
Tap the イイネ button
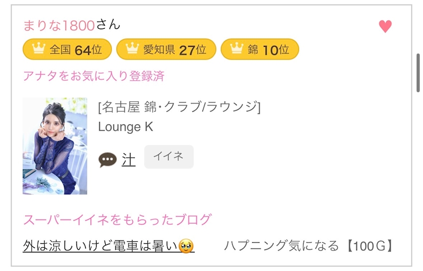click(169, 157)
